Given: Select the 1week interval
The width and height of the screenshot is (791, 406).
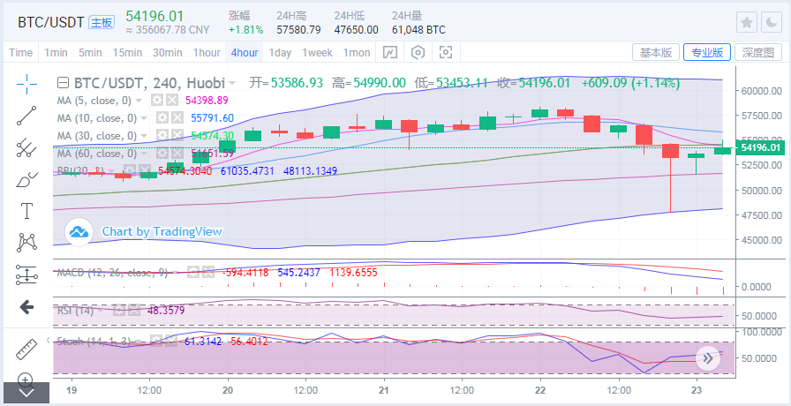Looking at the screenshot, I should [x=317, y=52].
